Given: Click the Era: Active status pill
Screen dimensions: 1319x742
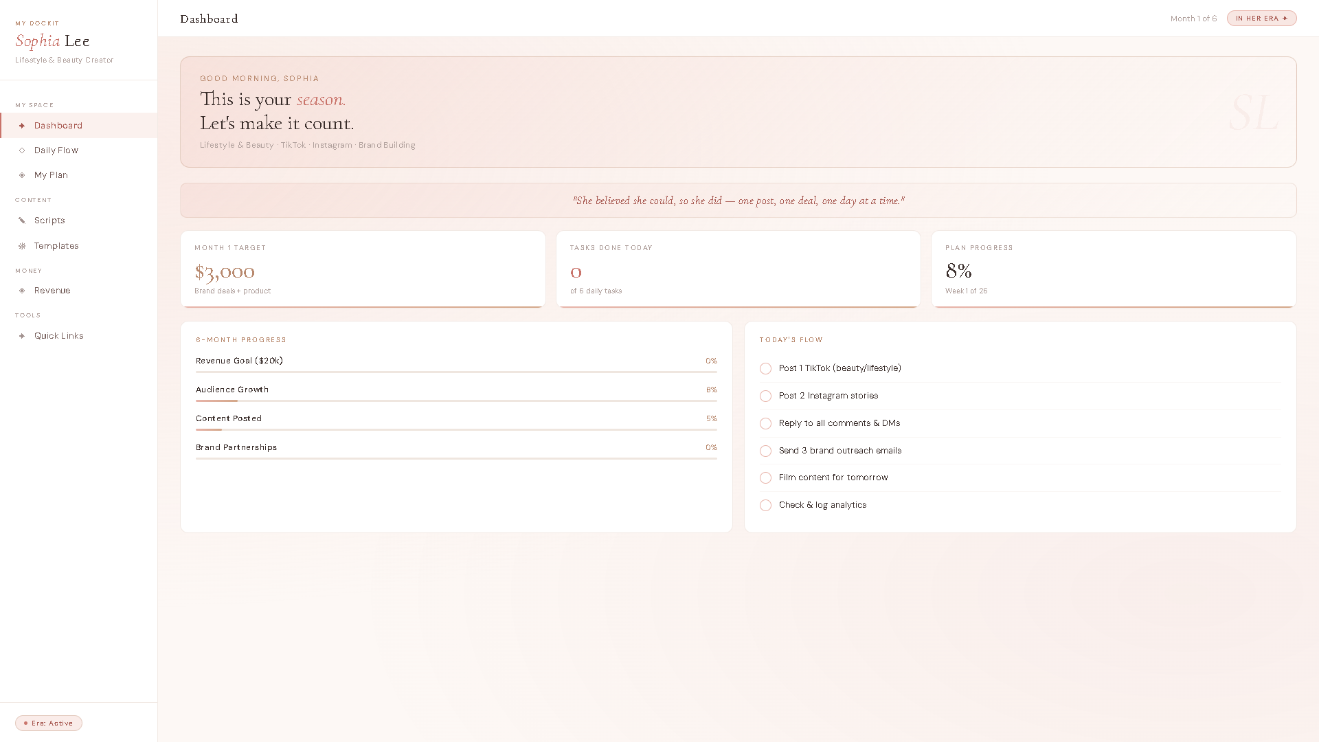Looking at the screenshot, I should (x=49, y=723).
